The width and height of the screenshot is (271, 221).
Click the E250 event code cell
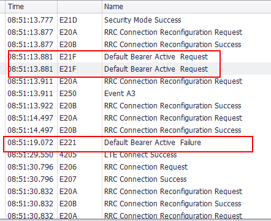(x=80, y=94)
